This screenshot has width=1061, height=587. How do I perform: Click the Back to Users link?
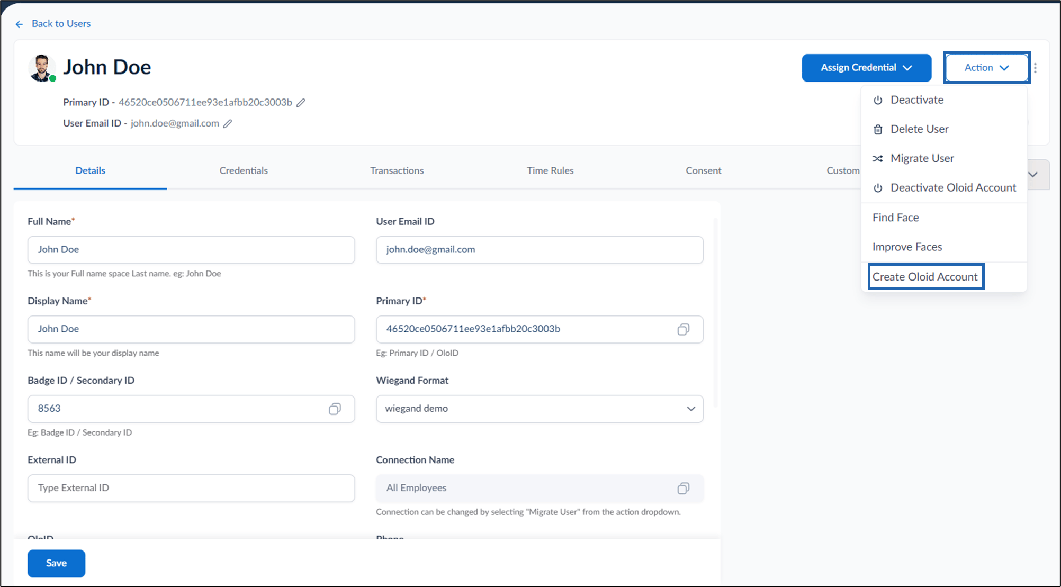click(x=61, y=24)
